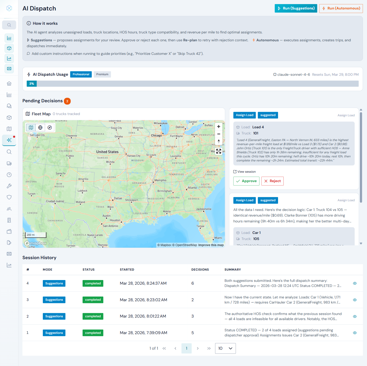The image size is (367, 366).
Task: Switch the map to flat map style
Action: coord(31,128)
